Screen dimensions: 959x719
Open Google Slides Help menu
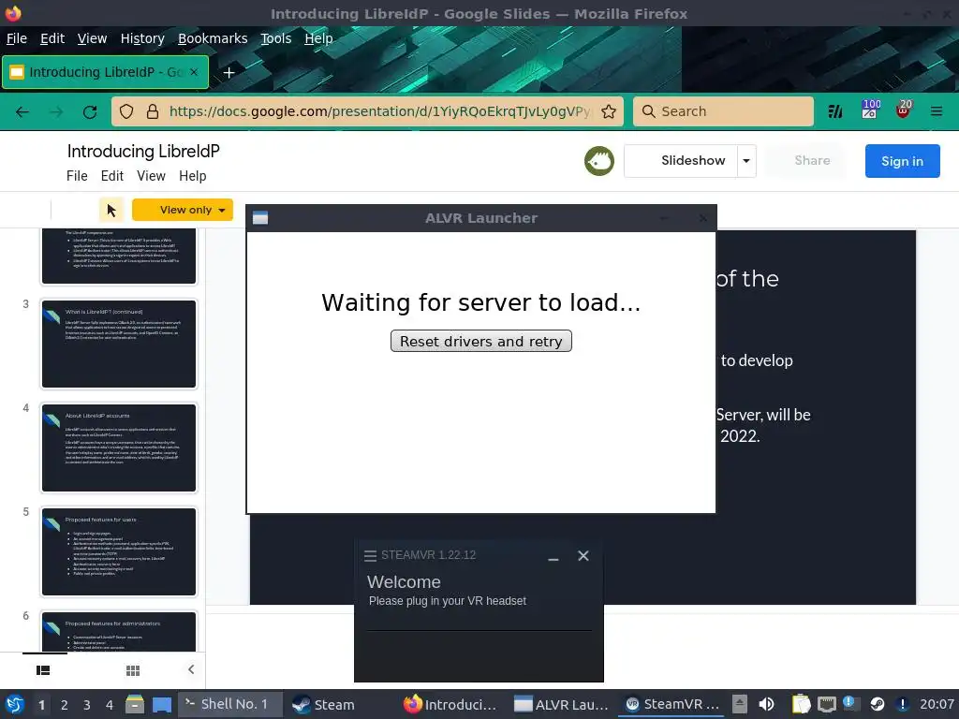[193, 176]
